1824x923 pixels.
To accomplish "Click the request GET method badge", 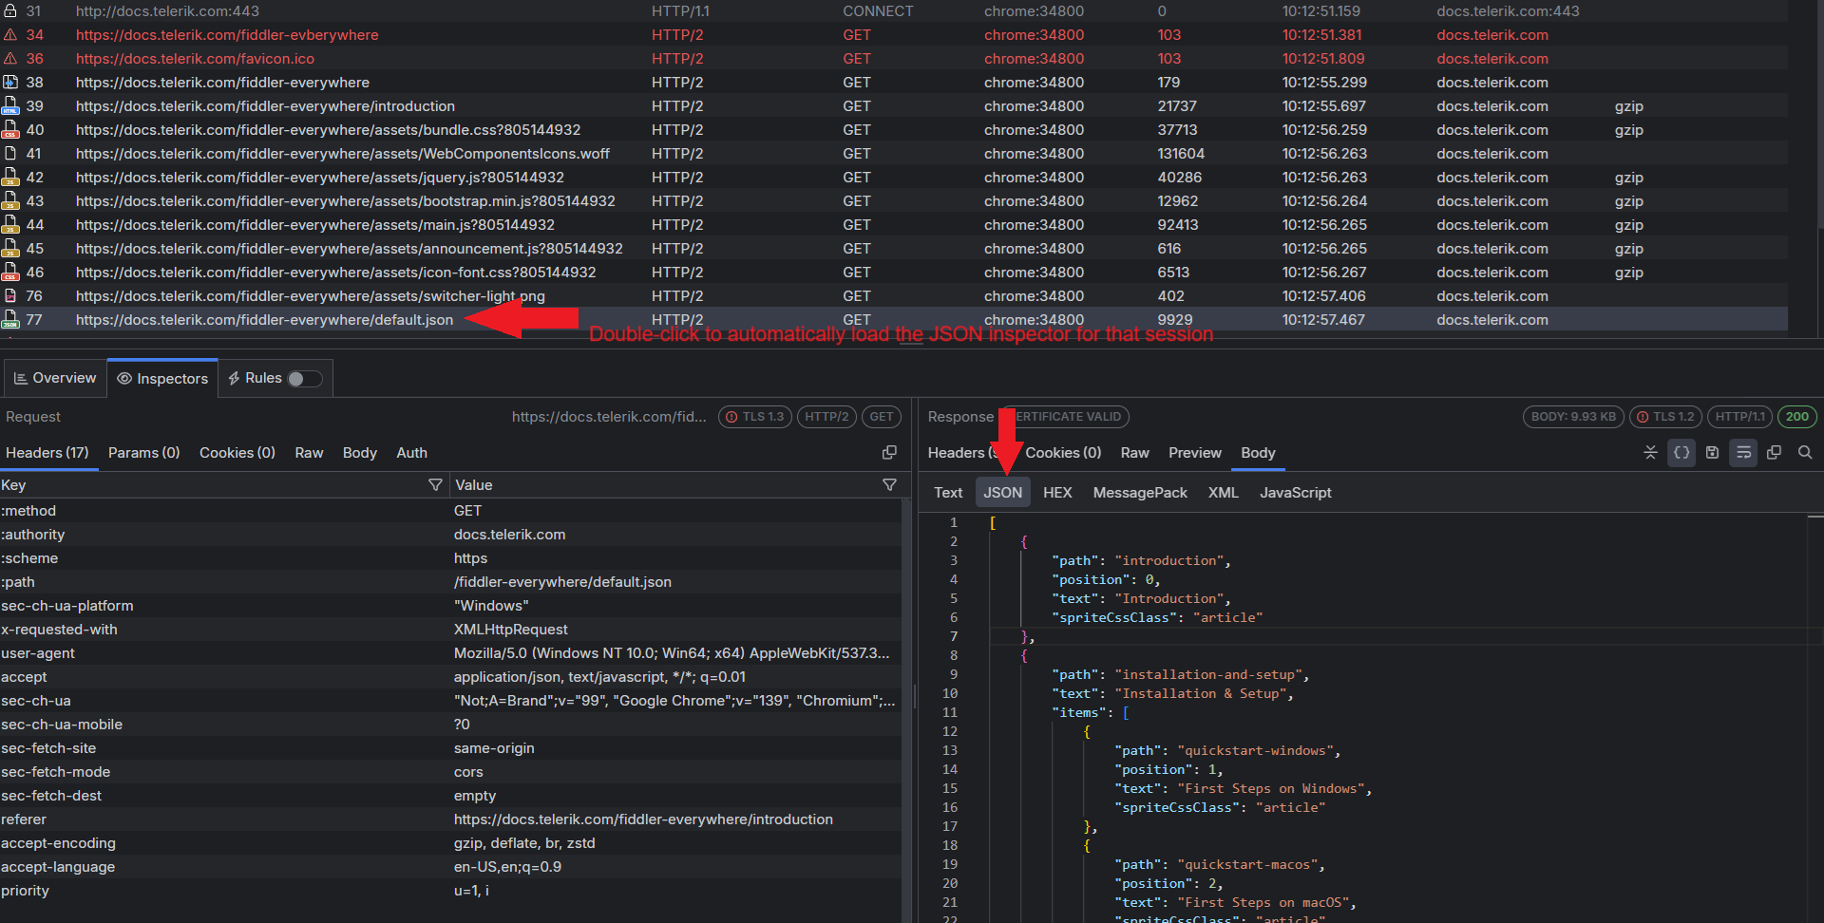I will 882,417.
